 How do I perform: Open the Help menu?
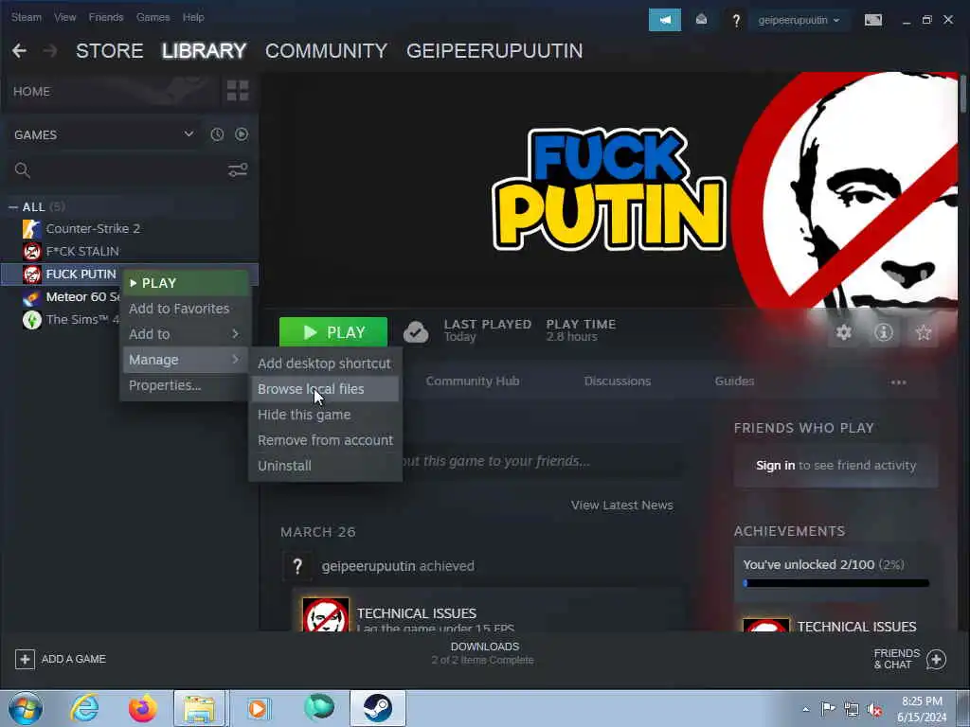193,17
